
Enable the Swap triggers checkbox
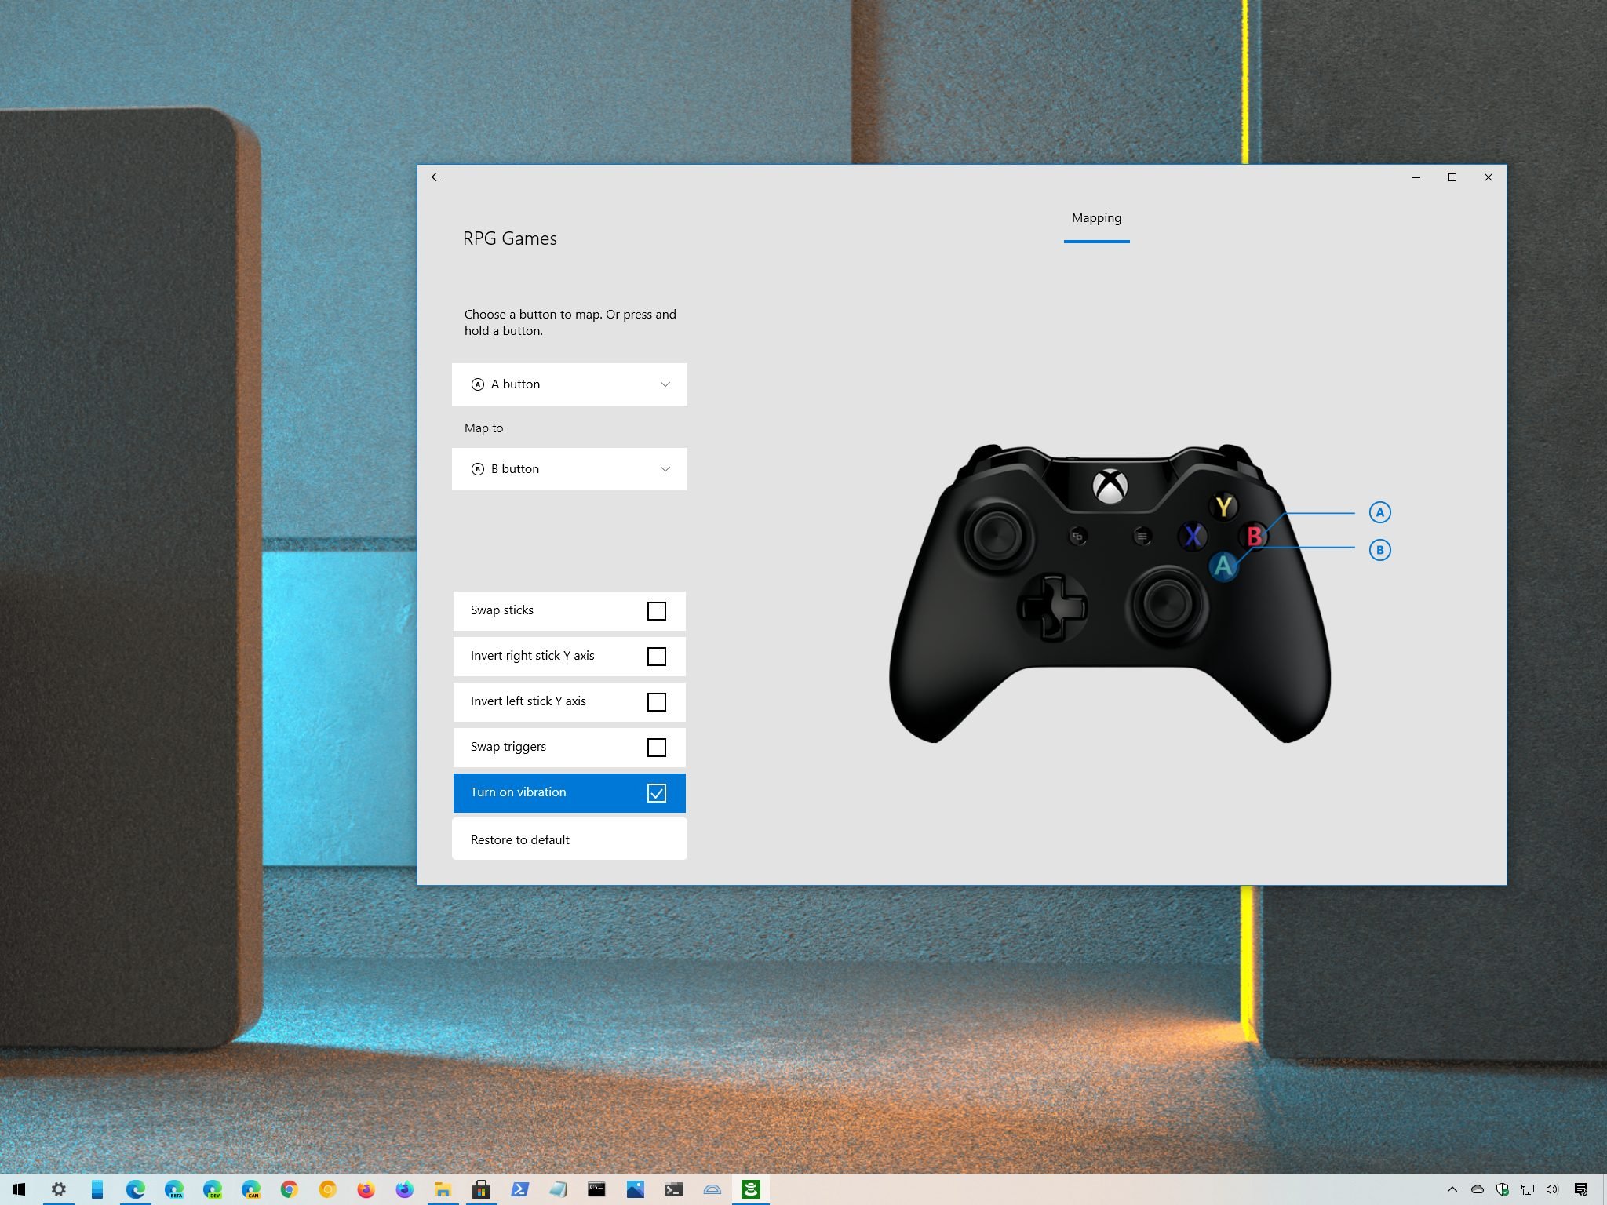click(657, 747)
